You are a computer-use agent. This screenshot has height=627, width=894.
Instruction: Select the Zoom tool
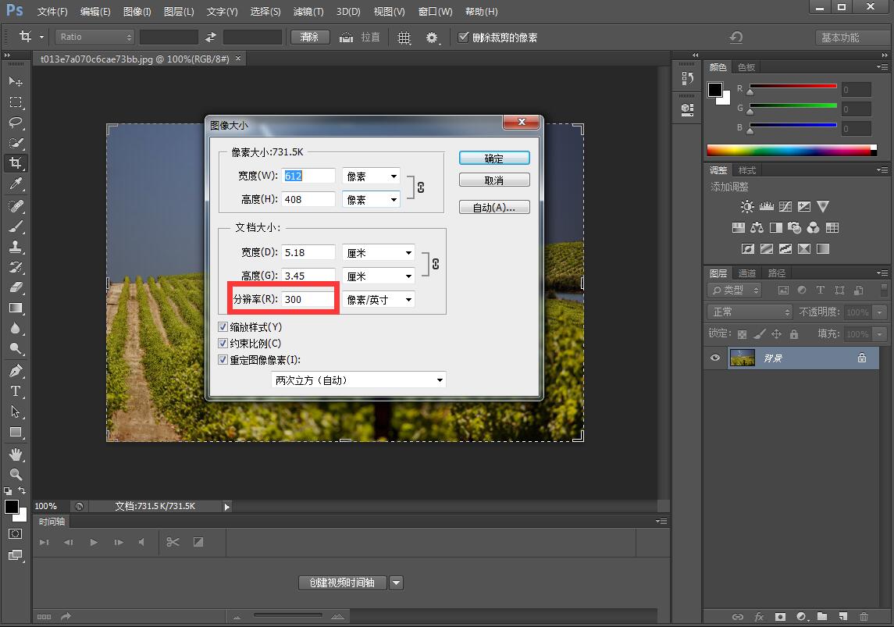point(16,472)
